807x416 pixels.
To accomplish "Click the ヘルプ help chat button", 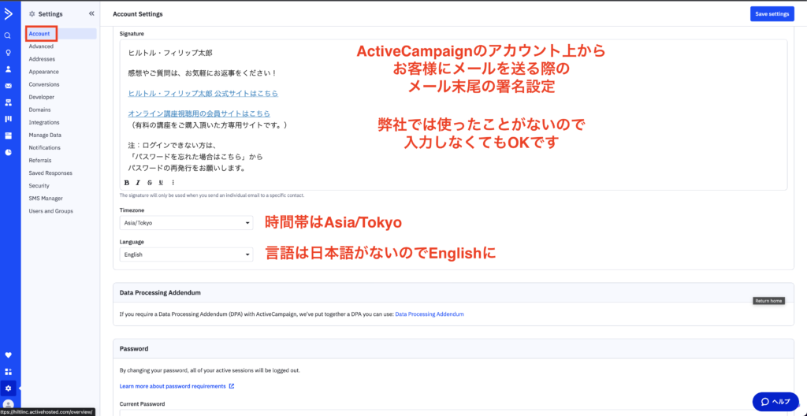I will pyautogui.click(x=775, y=402).
